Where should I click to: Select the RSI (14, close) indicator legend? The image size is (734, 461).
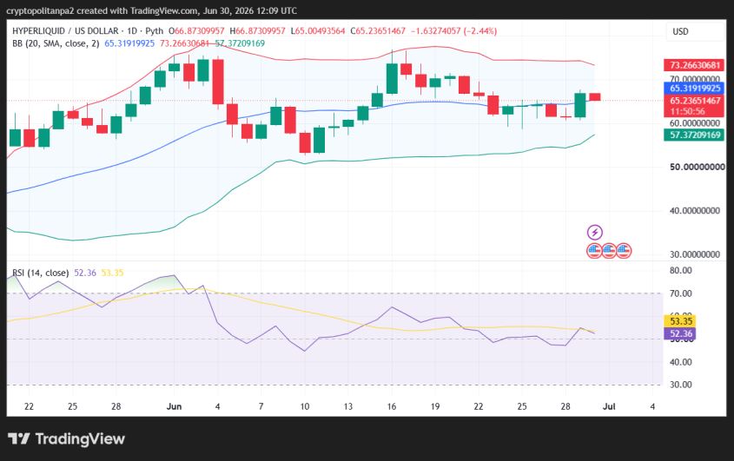[x=40, y=273]
